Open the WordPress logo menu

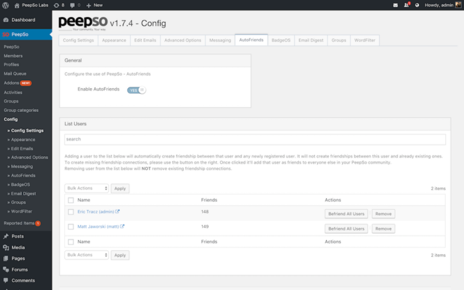pyautogui.click(x=5, y=5)
